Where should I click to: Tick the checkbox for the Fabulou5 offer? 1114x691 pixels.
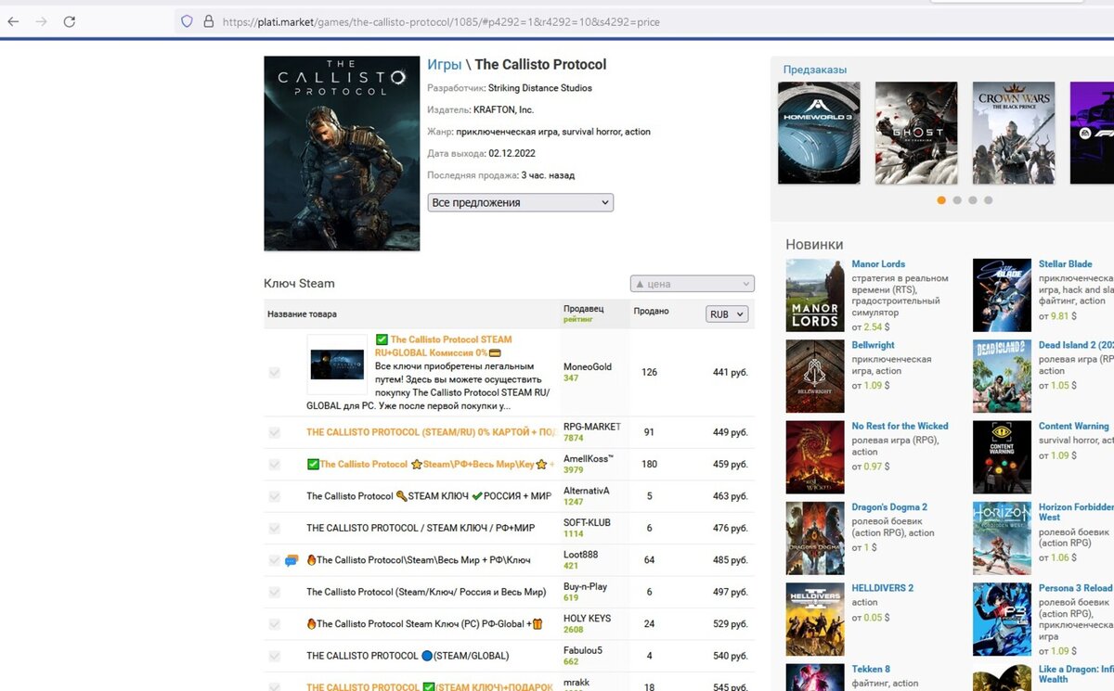pyautogui.click(x=274, y=656)
